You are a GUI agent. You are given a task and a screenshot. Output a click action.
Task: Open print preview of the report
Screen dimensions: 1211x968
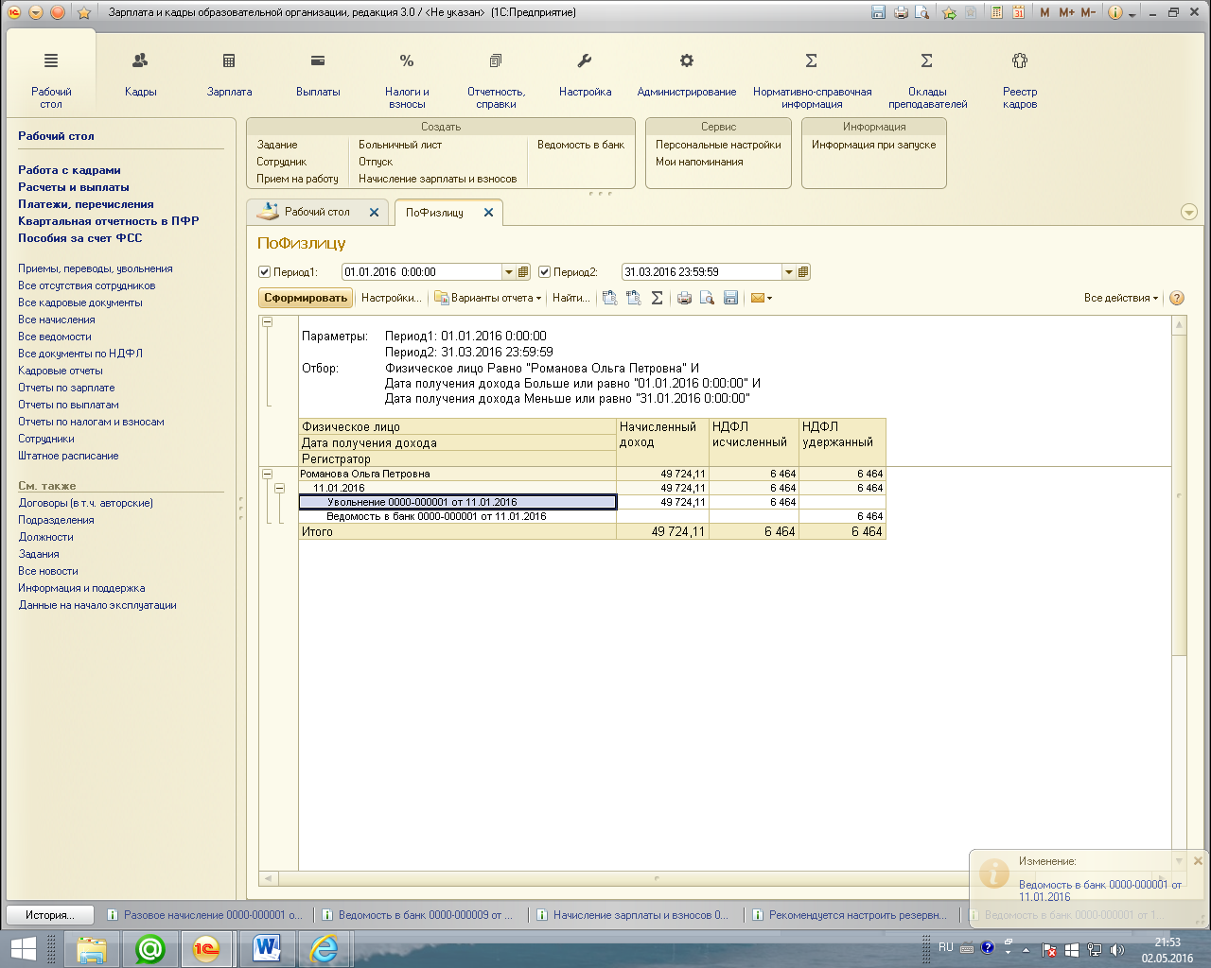point(707,298)
